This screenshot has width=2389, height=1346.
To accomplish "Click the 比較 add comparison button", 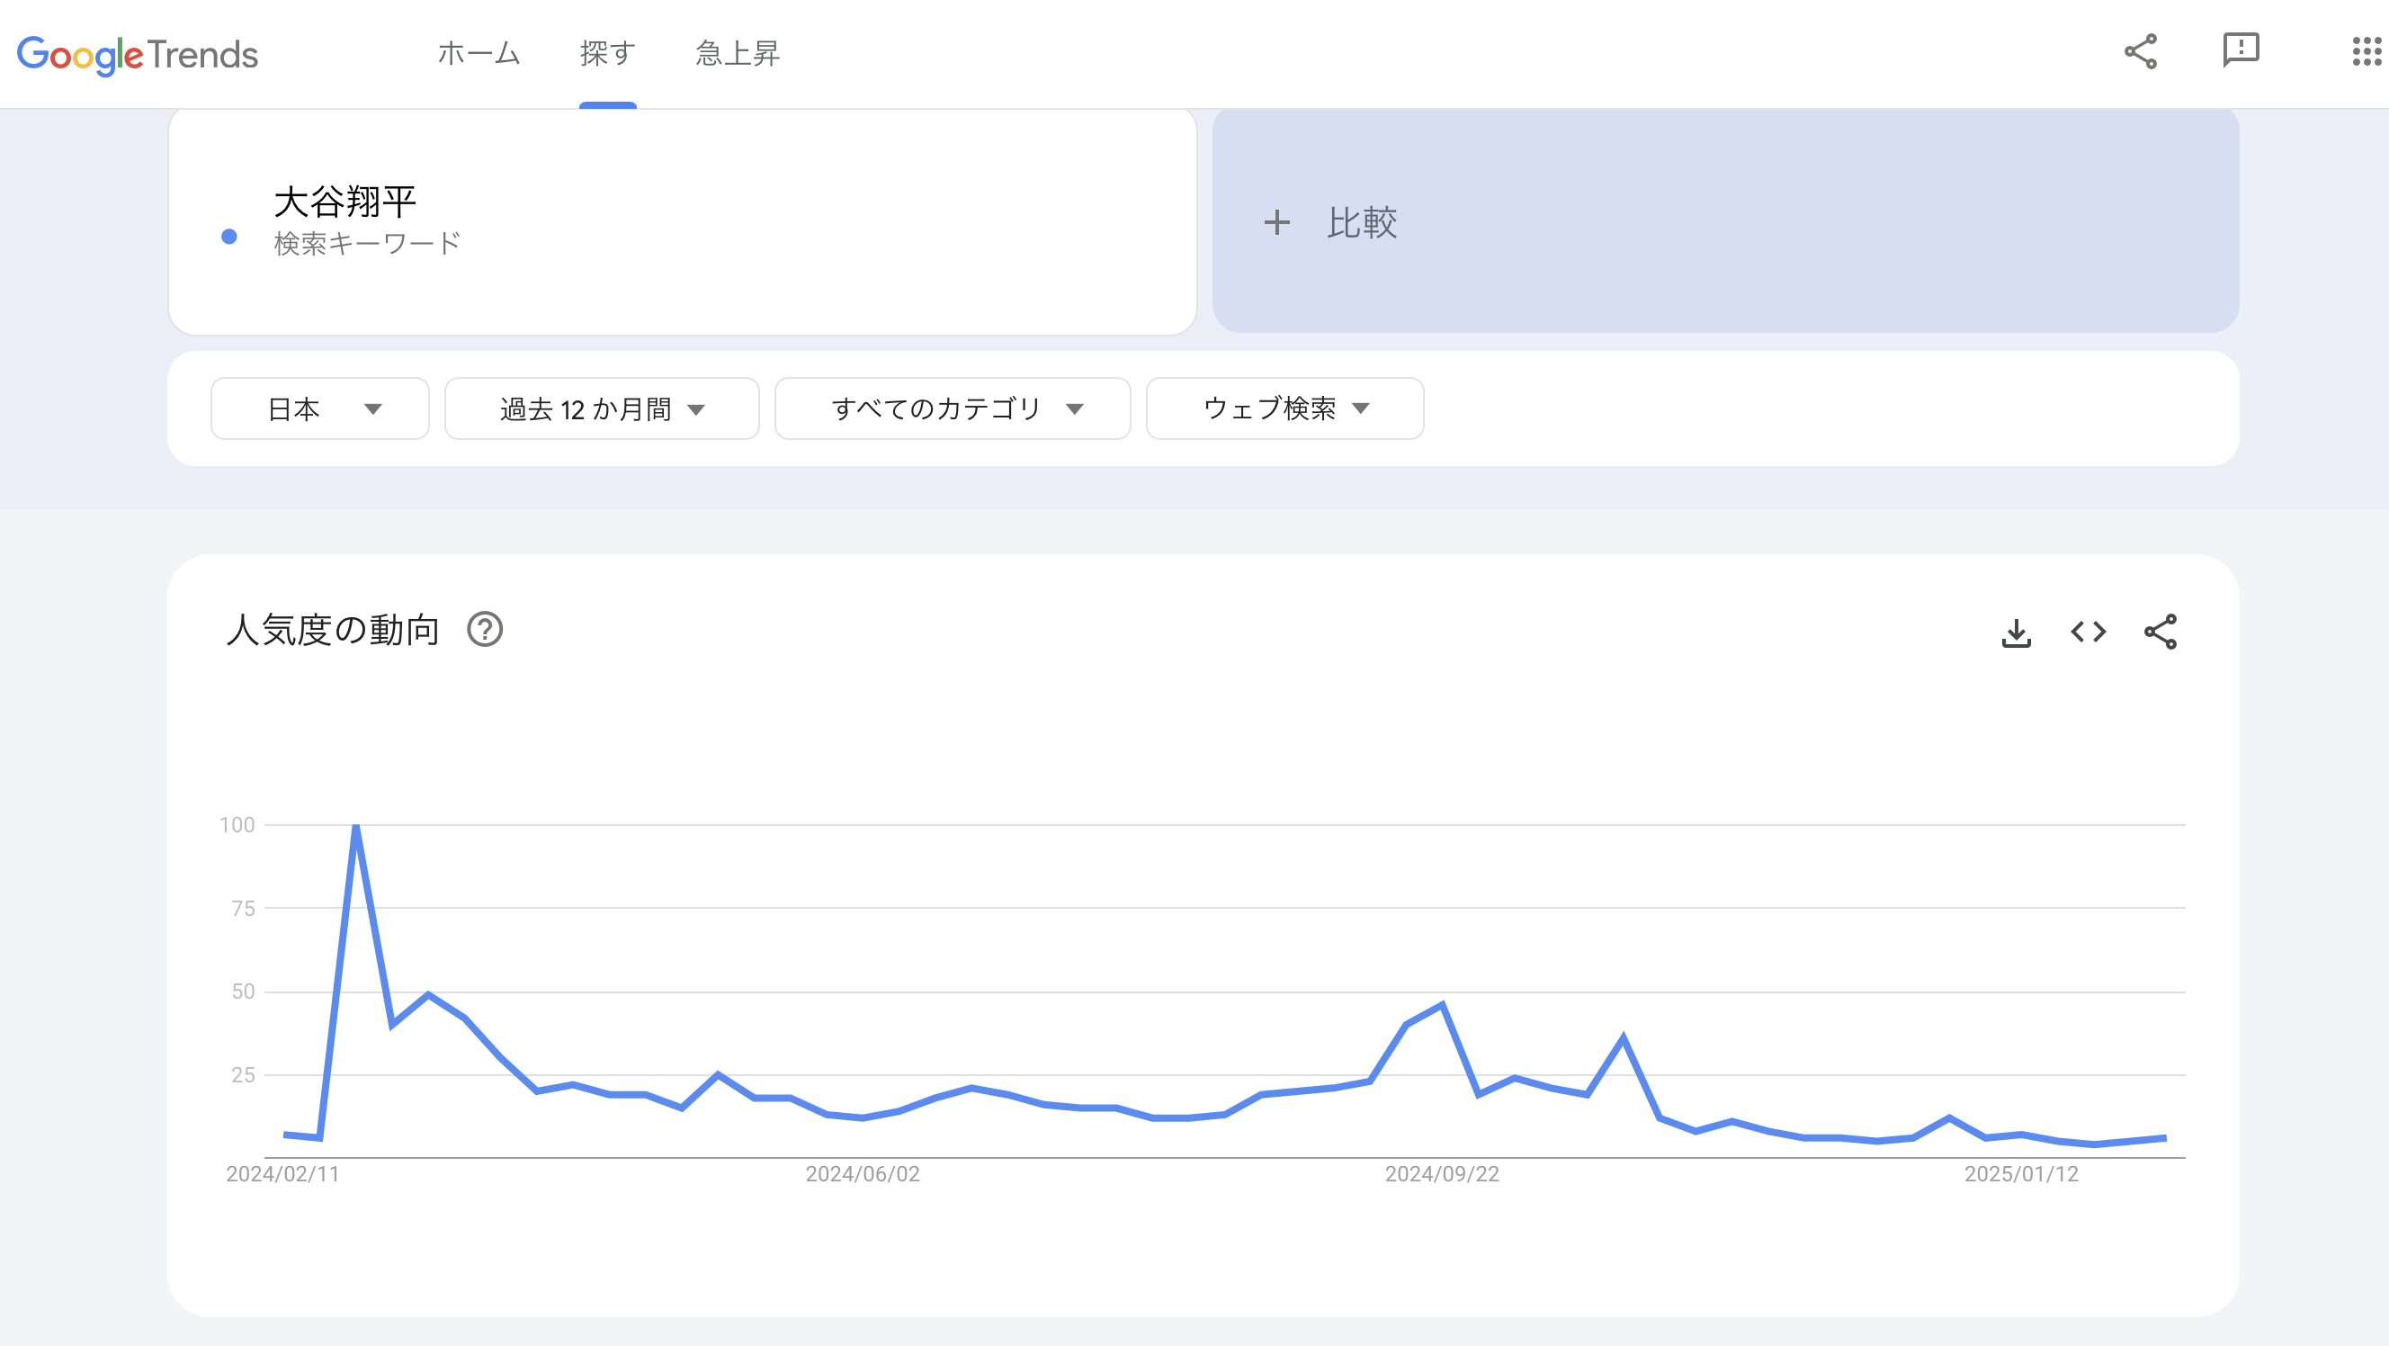I will click(1725, 220).
